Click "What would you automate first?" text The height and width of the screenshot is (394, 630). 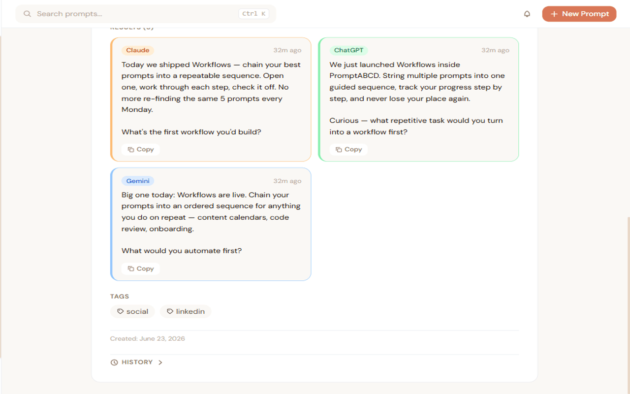click(182, 251)
